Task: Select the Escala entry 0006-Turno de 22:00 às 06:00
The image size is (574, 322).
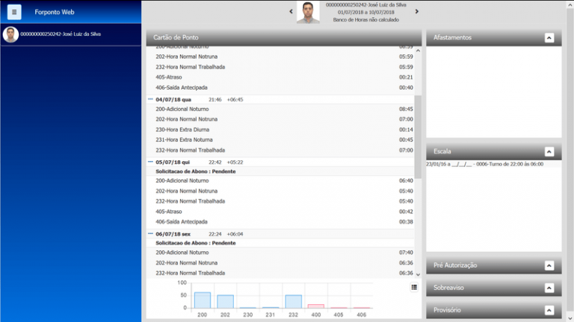Action: pyautogui.click(x=484, y=164)
